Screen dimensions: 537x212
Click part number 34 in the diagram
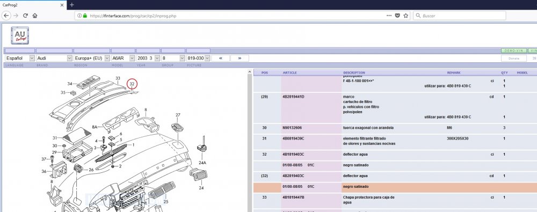(70, 84)
